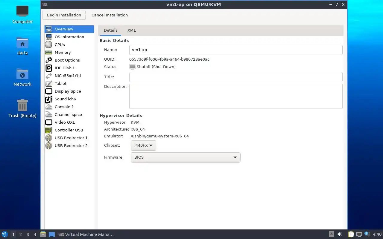The image size is (383, 239).
Task: Select the Channel spice icon
Action: click(49, 114)
